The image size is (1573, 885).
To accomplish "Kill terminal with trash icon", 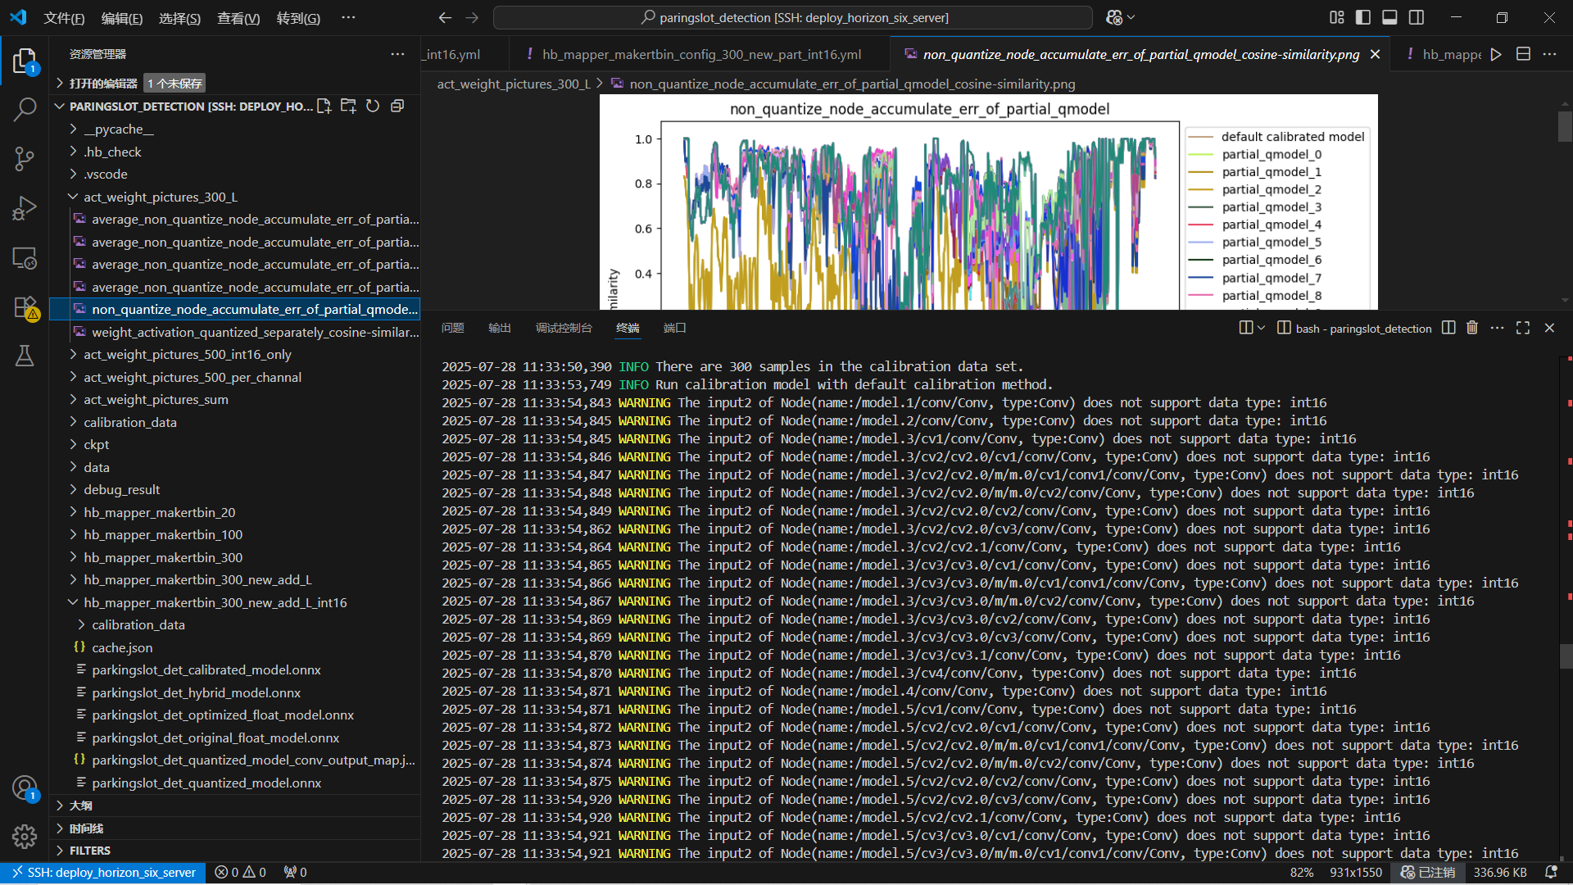I will point(1472,328).
